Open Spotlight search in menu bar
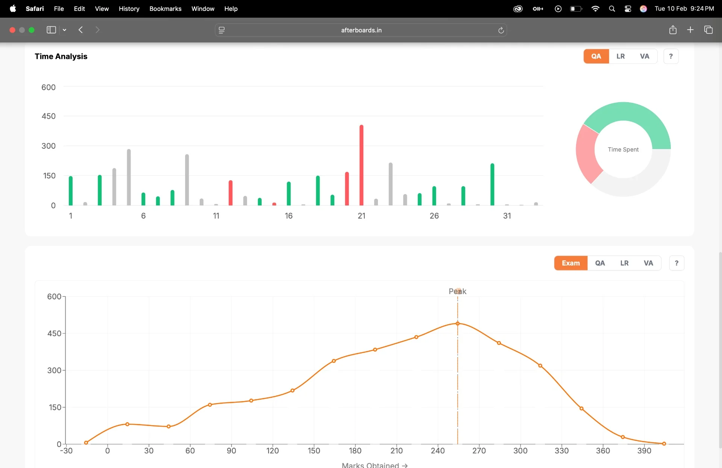 (612, 9)
